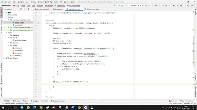The width and height of the screenshot is (197, 110).
Task: Switch to the BooksLoader.java editor tab
Action: tap(92, 9)
